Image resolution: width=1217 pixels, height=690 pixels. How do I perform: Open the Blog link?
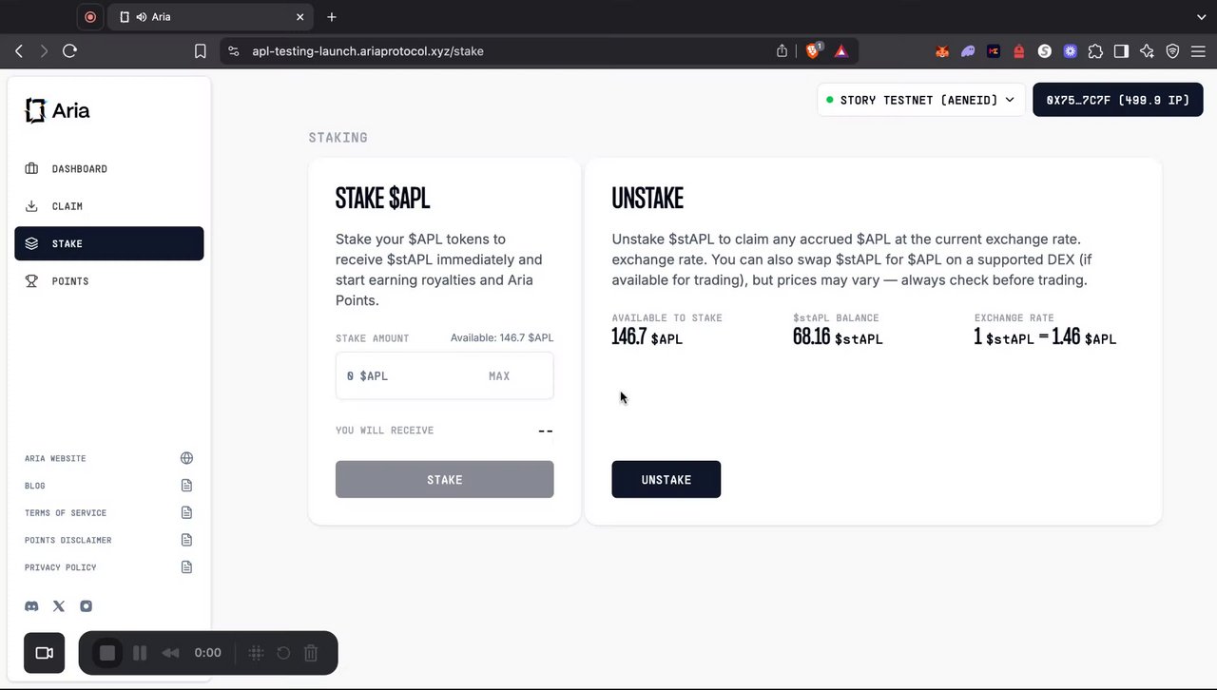coord(108,486)
